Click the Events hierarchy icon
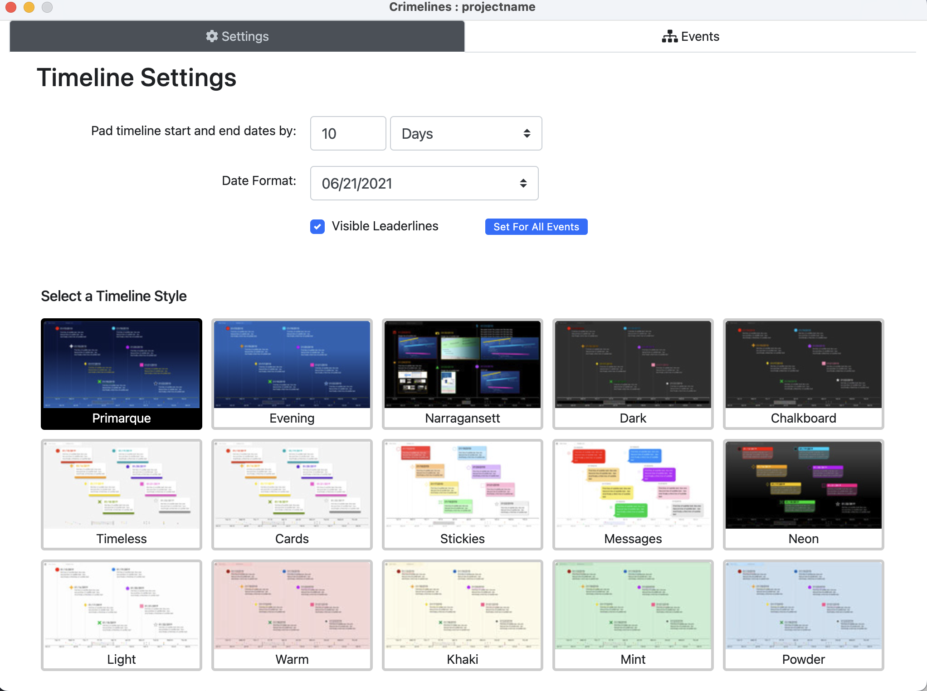This screenshot has width=927, height=691. pos(669,36)
